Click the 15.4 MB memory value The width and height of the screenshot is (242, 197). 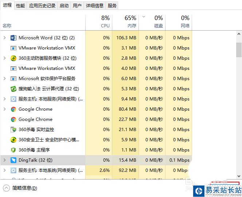(x=128, y=160)
